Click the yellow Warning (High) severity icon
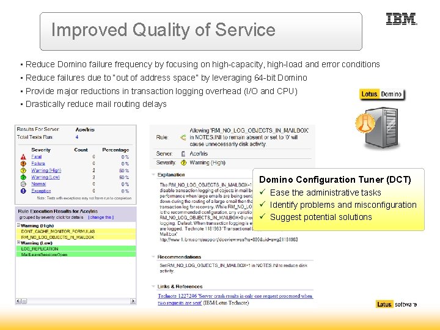The image size is (440, 330). point(23,170)
